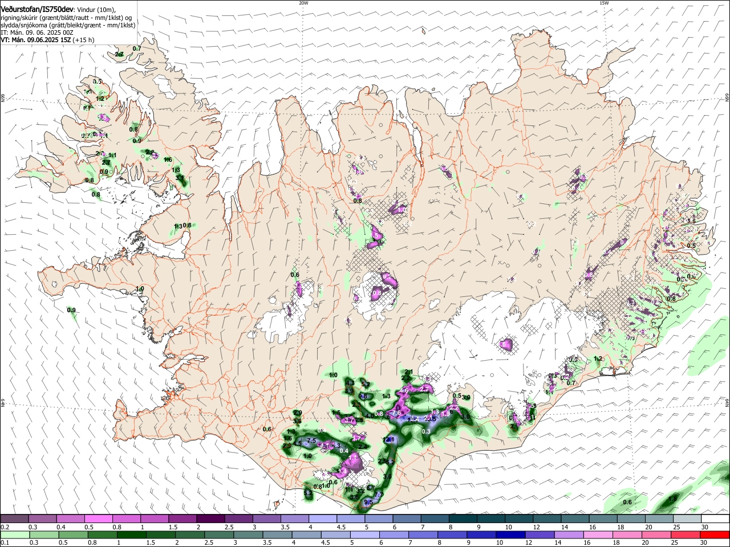Select the Vindur (10m) legend text

tap(96, 10)
